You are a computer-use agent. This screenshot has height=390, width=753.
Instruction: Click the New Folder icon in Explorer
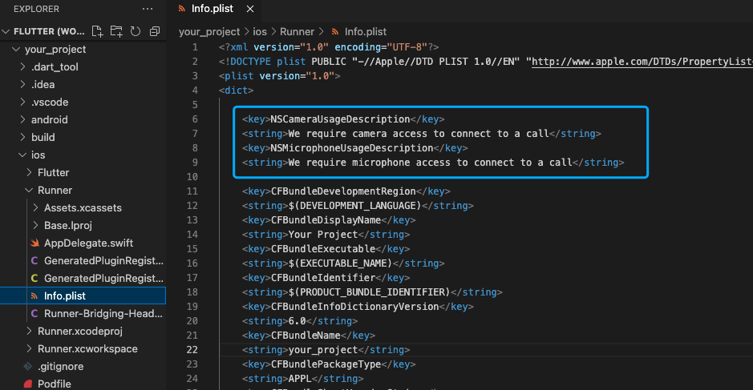coord(117,32)
